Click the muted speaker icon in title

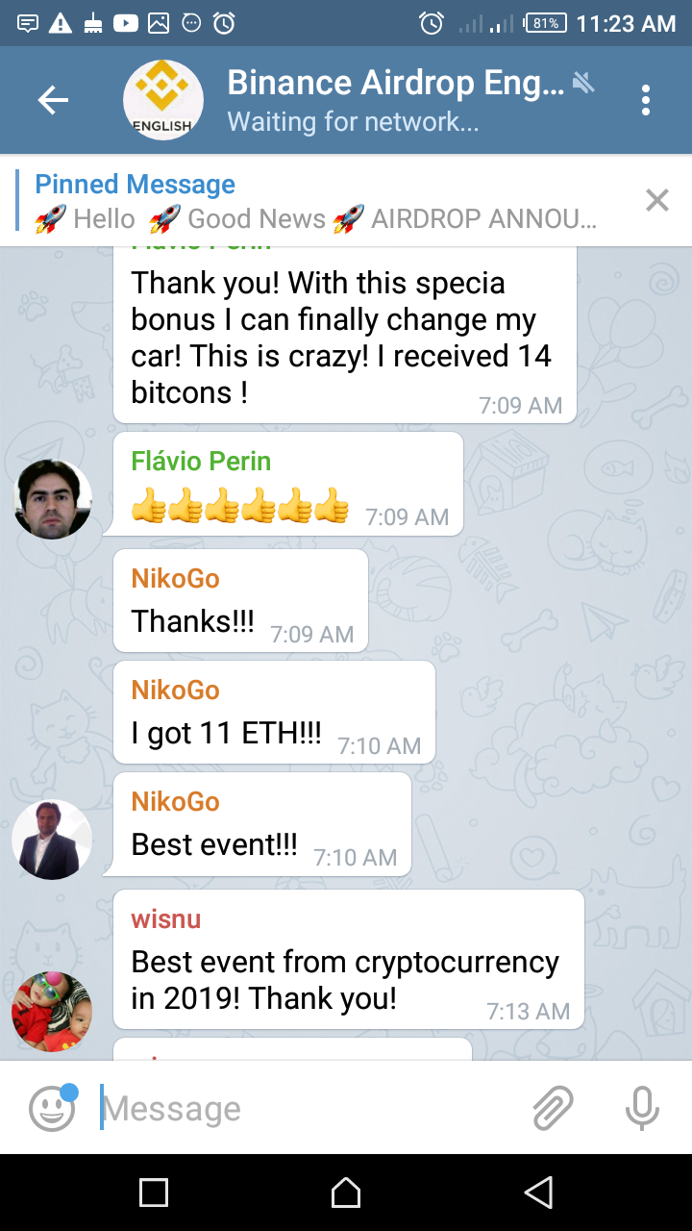point(582,82)
